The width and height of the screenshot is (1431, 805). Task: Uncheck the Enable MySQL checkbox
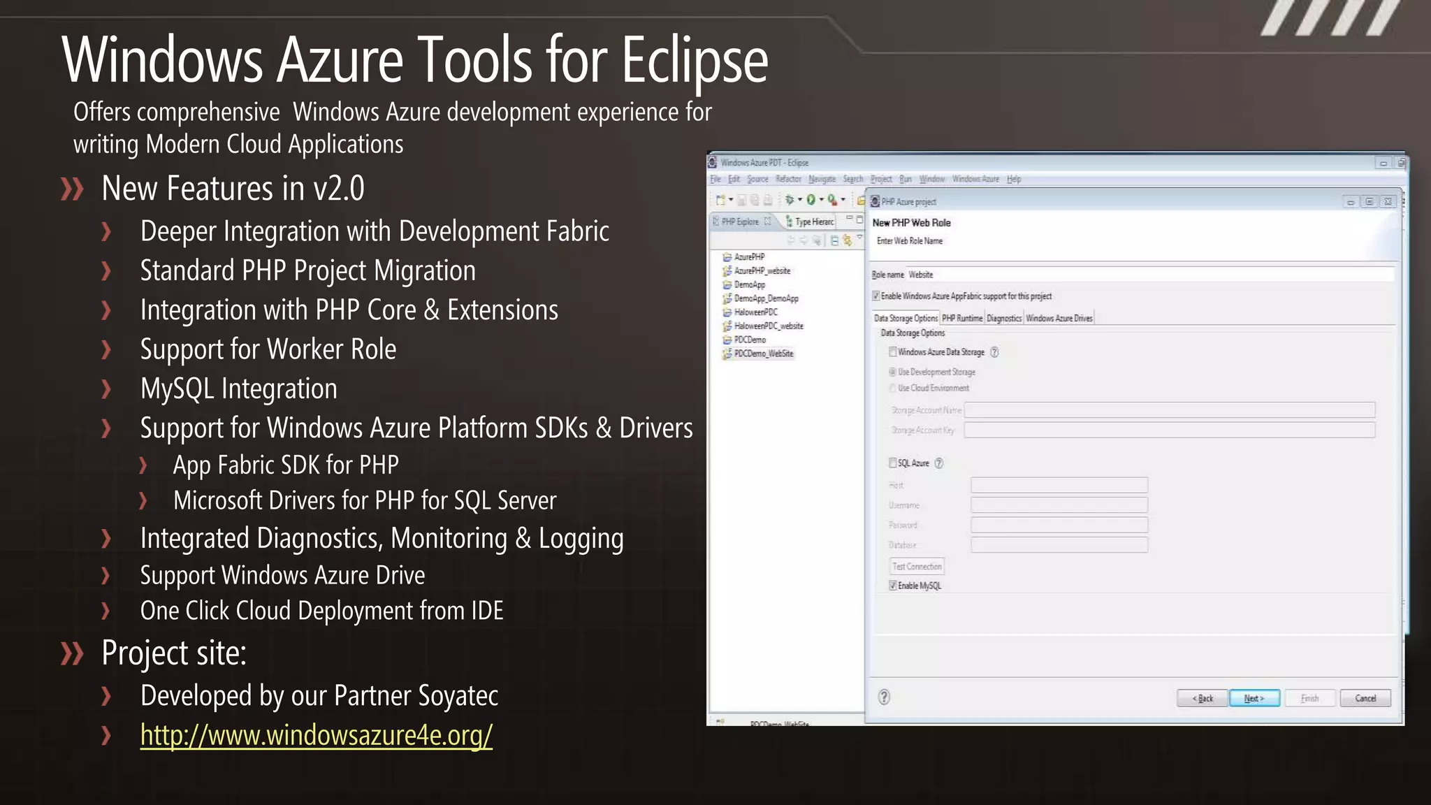coord(892,586)
